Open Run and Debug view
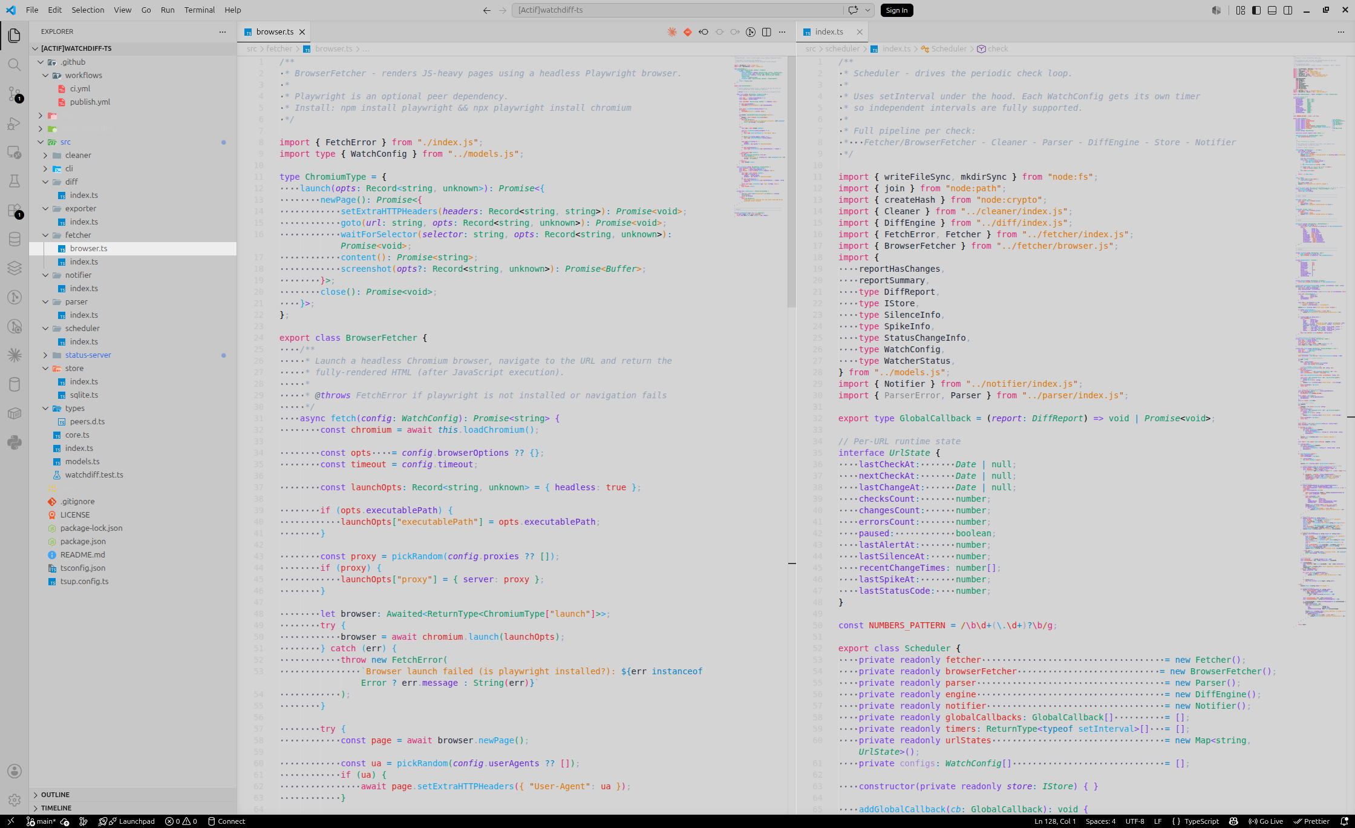 pyautogui.click(x=15, y=123)
